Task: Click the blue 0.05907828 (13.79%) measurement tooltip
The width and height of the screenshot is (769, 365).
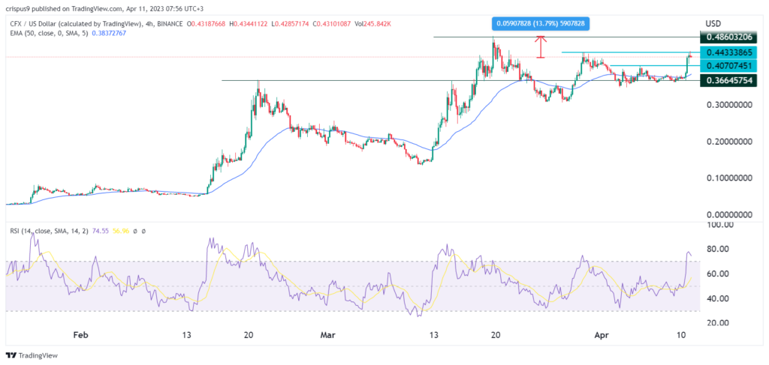Action: click(541, 23)
